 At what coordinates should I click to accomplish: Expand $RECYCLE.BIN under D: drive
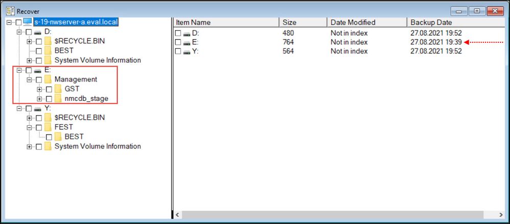[29, 42]
